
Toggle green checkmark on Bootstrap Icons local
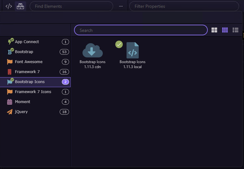pyautogui.click(x=119, y=44)
